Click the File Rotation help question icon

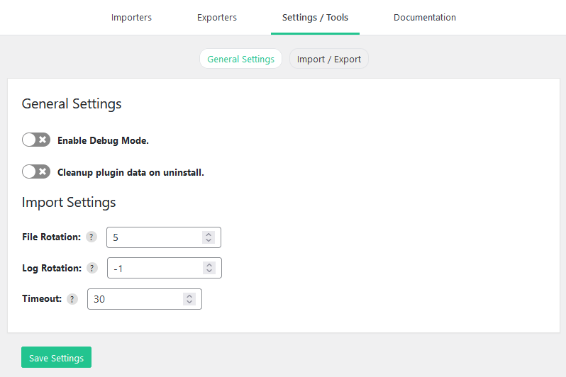91,237
